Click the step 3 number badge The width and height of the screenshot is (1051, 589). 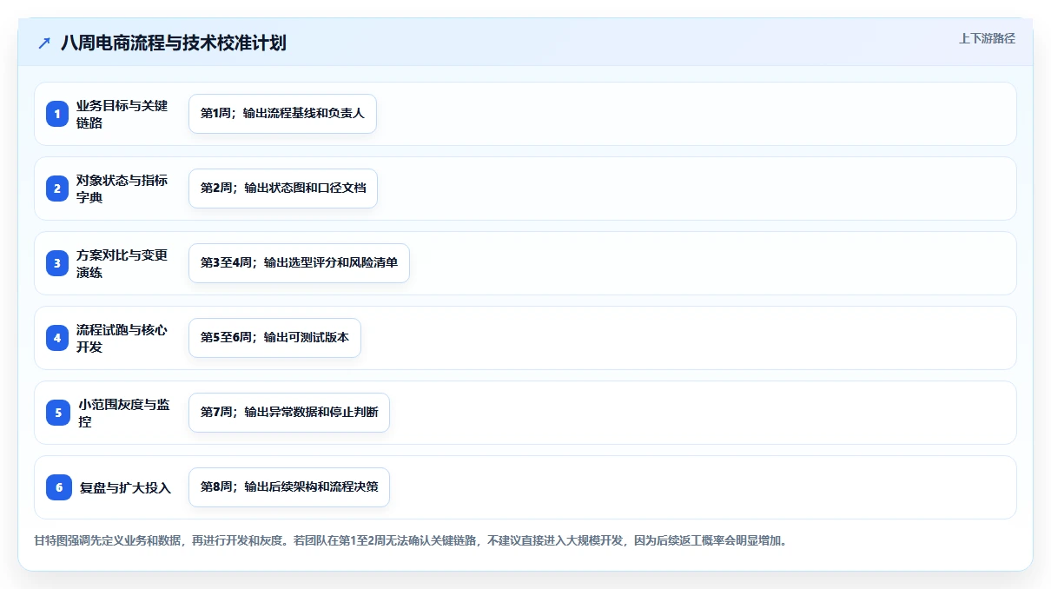point(57,263)
